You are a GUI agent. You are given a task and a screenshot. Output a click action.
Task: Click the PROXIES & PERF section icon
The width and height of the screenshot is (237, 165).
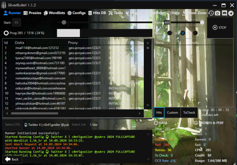pyautogui.click(x=196, y=123)
